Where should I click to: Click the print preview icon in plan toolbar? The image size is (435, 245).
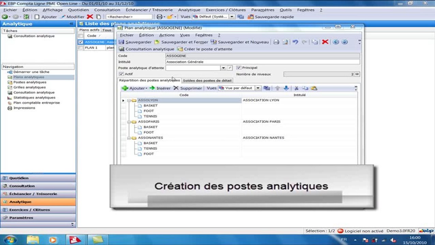point(285,42)
